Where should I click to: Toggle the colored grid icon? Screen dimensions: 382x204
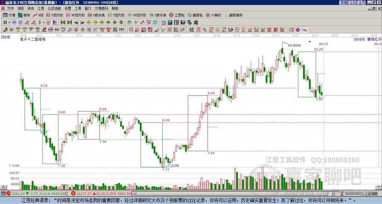[291, 30]
